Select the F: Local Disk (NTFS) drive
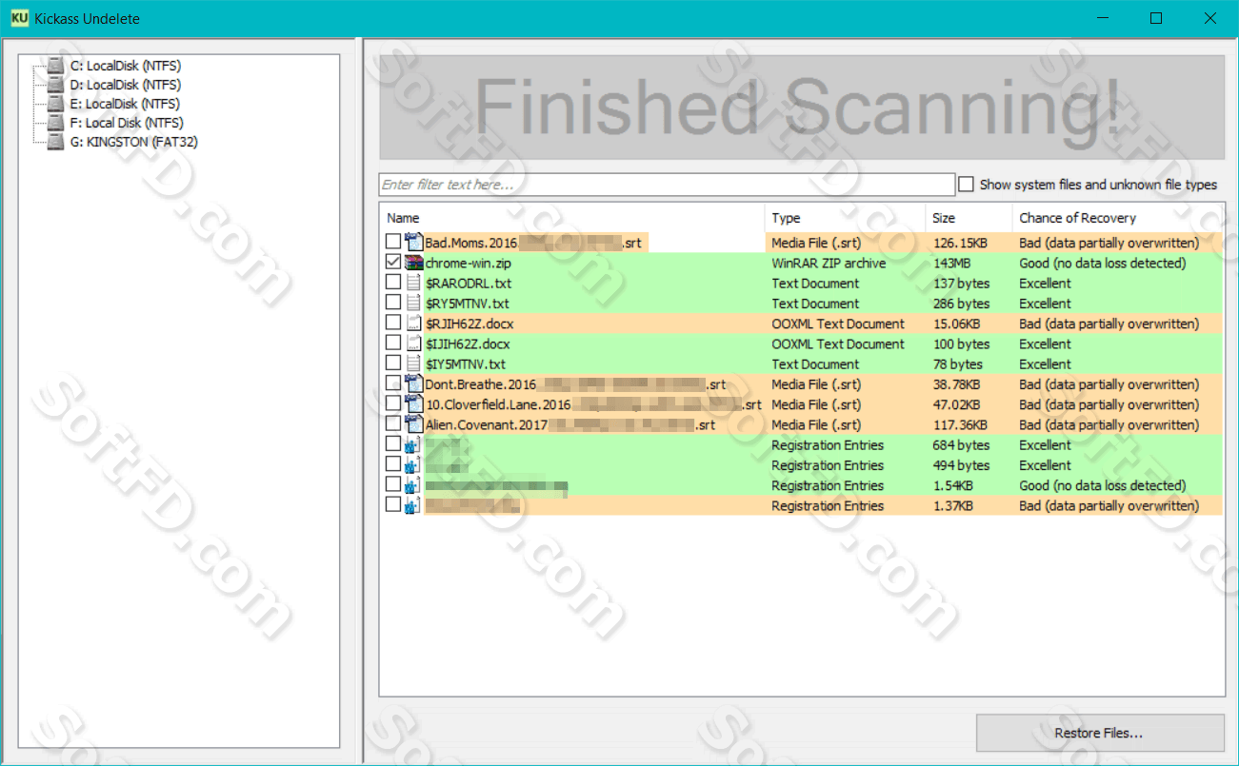The height and width of the screenshot is (766, 1239). (127, 123)
